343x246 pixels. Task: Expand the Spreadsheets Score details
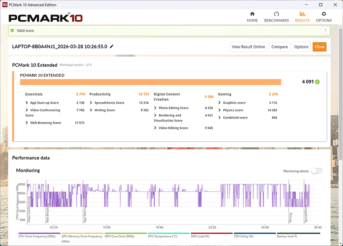coord(91,103)
